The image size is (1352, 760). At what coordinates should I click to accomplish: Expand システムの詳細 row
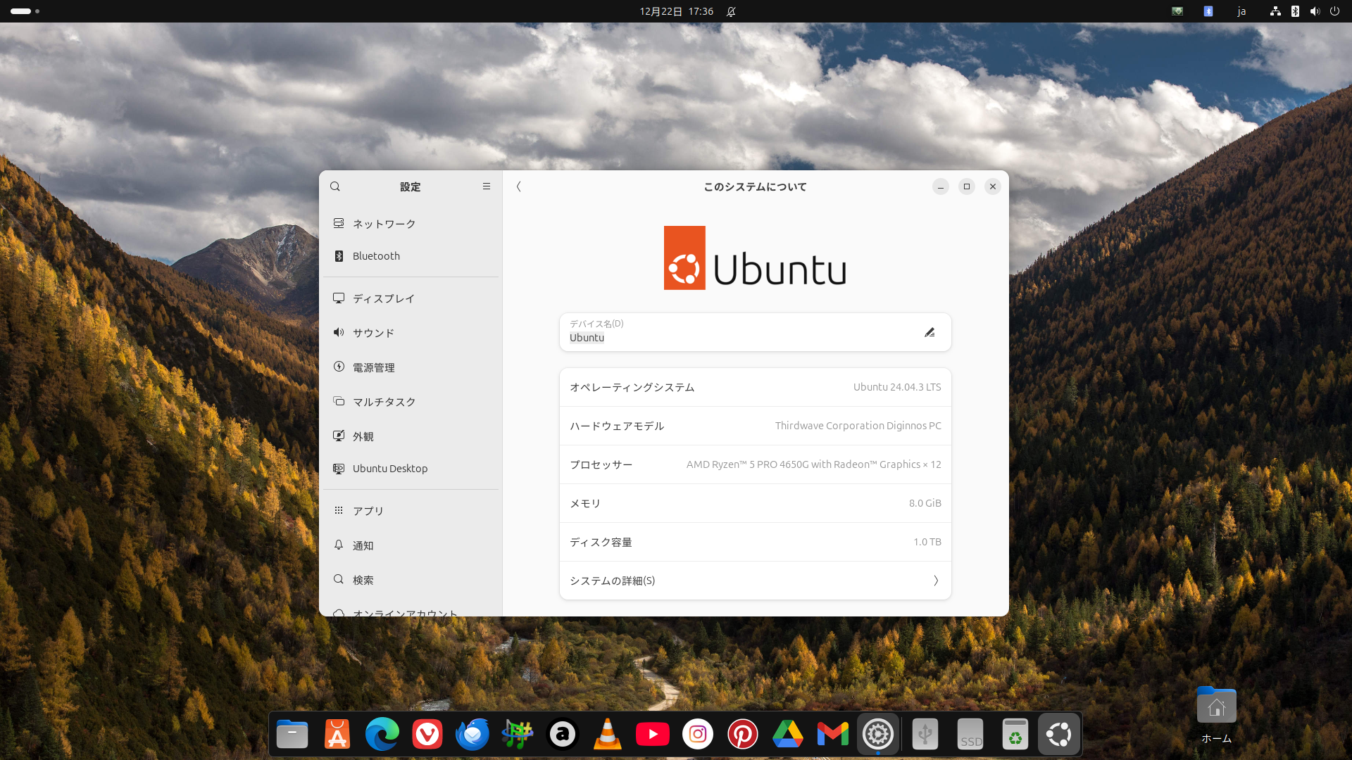755,581
